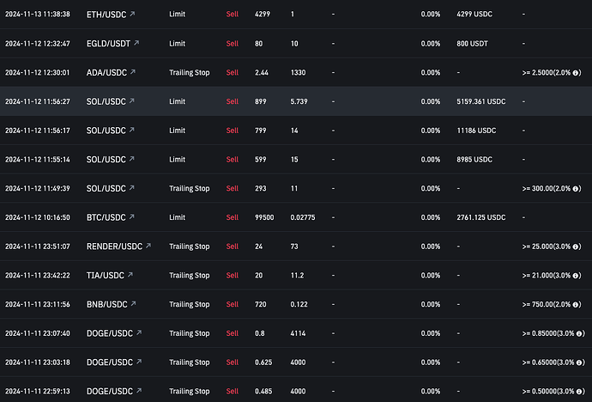The height and width of the screenshot is (402, 592).
Task: Show info for DOGE trigger >= 0.65000
Action: pyautogui.click(x=579, y=362)
